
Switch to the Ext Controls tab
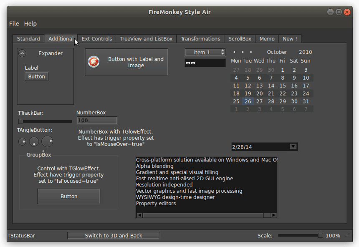(97, 39)
